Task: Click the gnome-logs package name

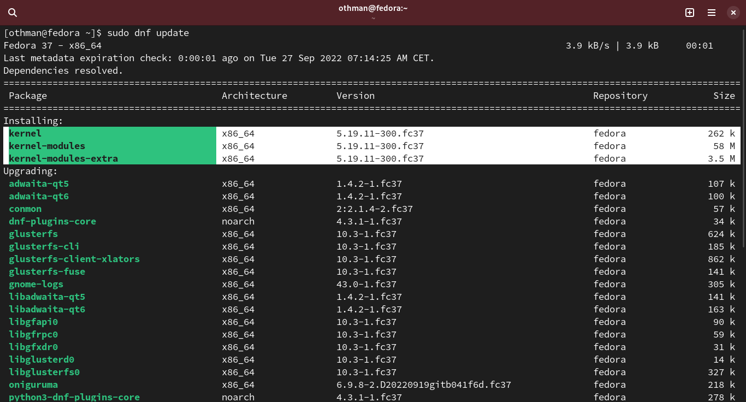Action: [36, 284]
